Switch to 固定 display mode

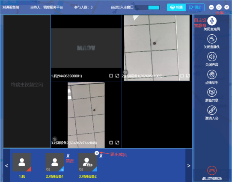tap(195, 7)
